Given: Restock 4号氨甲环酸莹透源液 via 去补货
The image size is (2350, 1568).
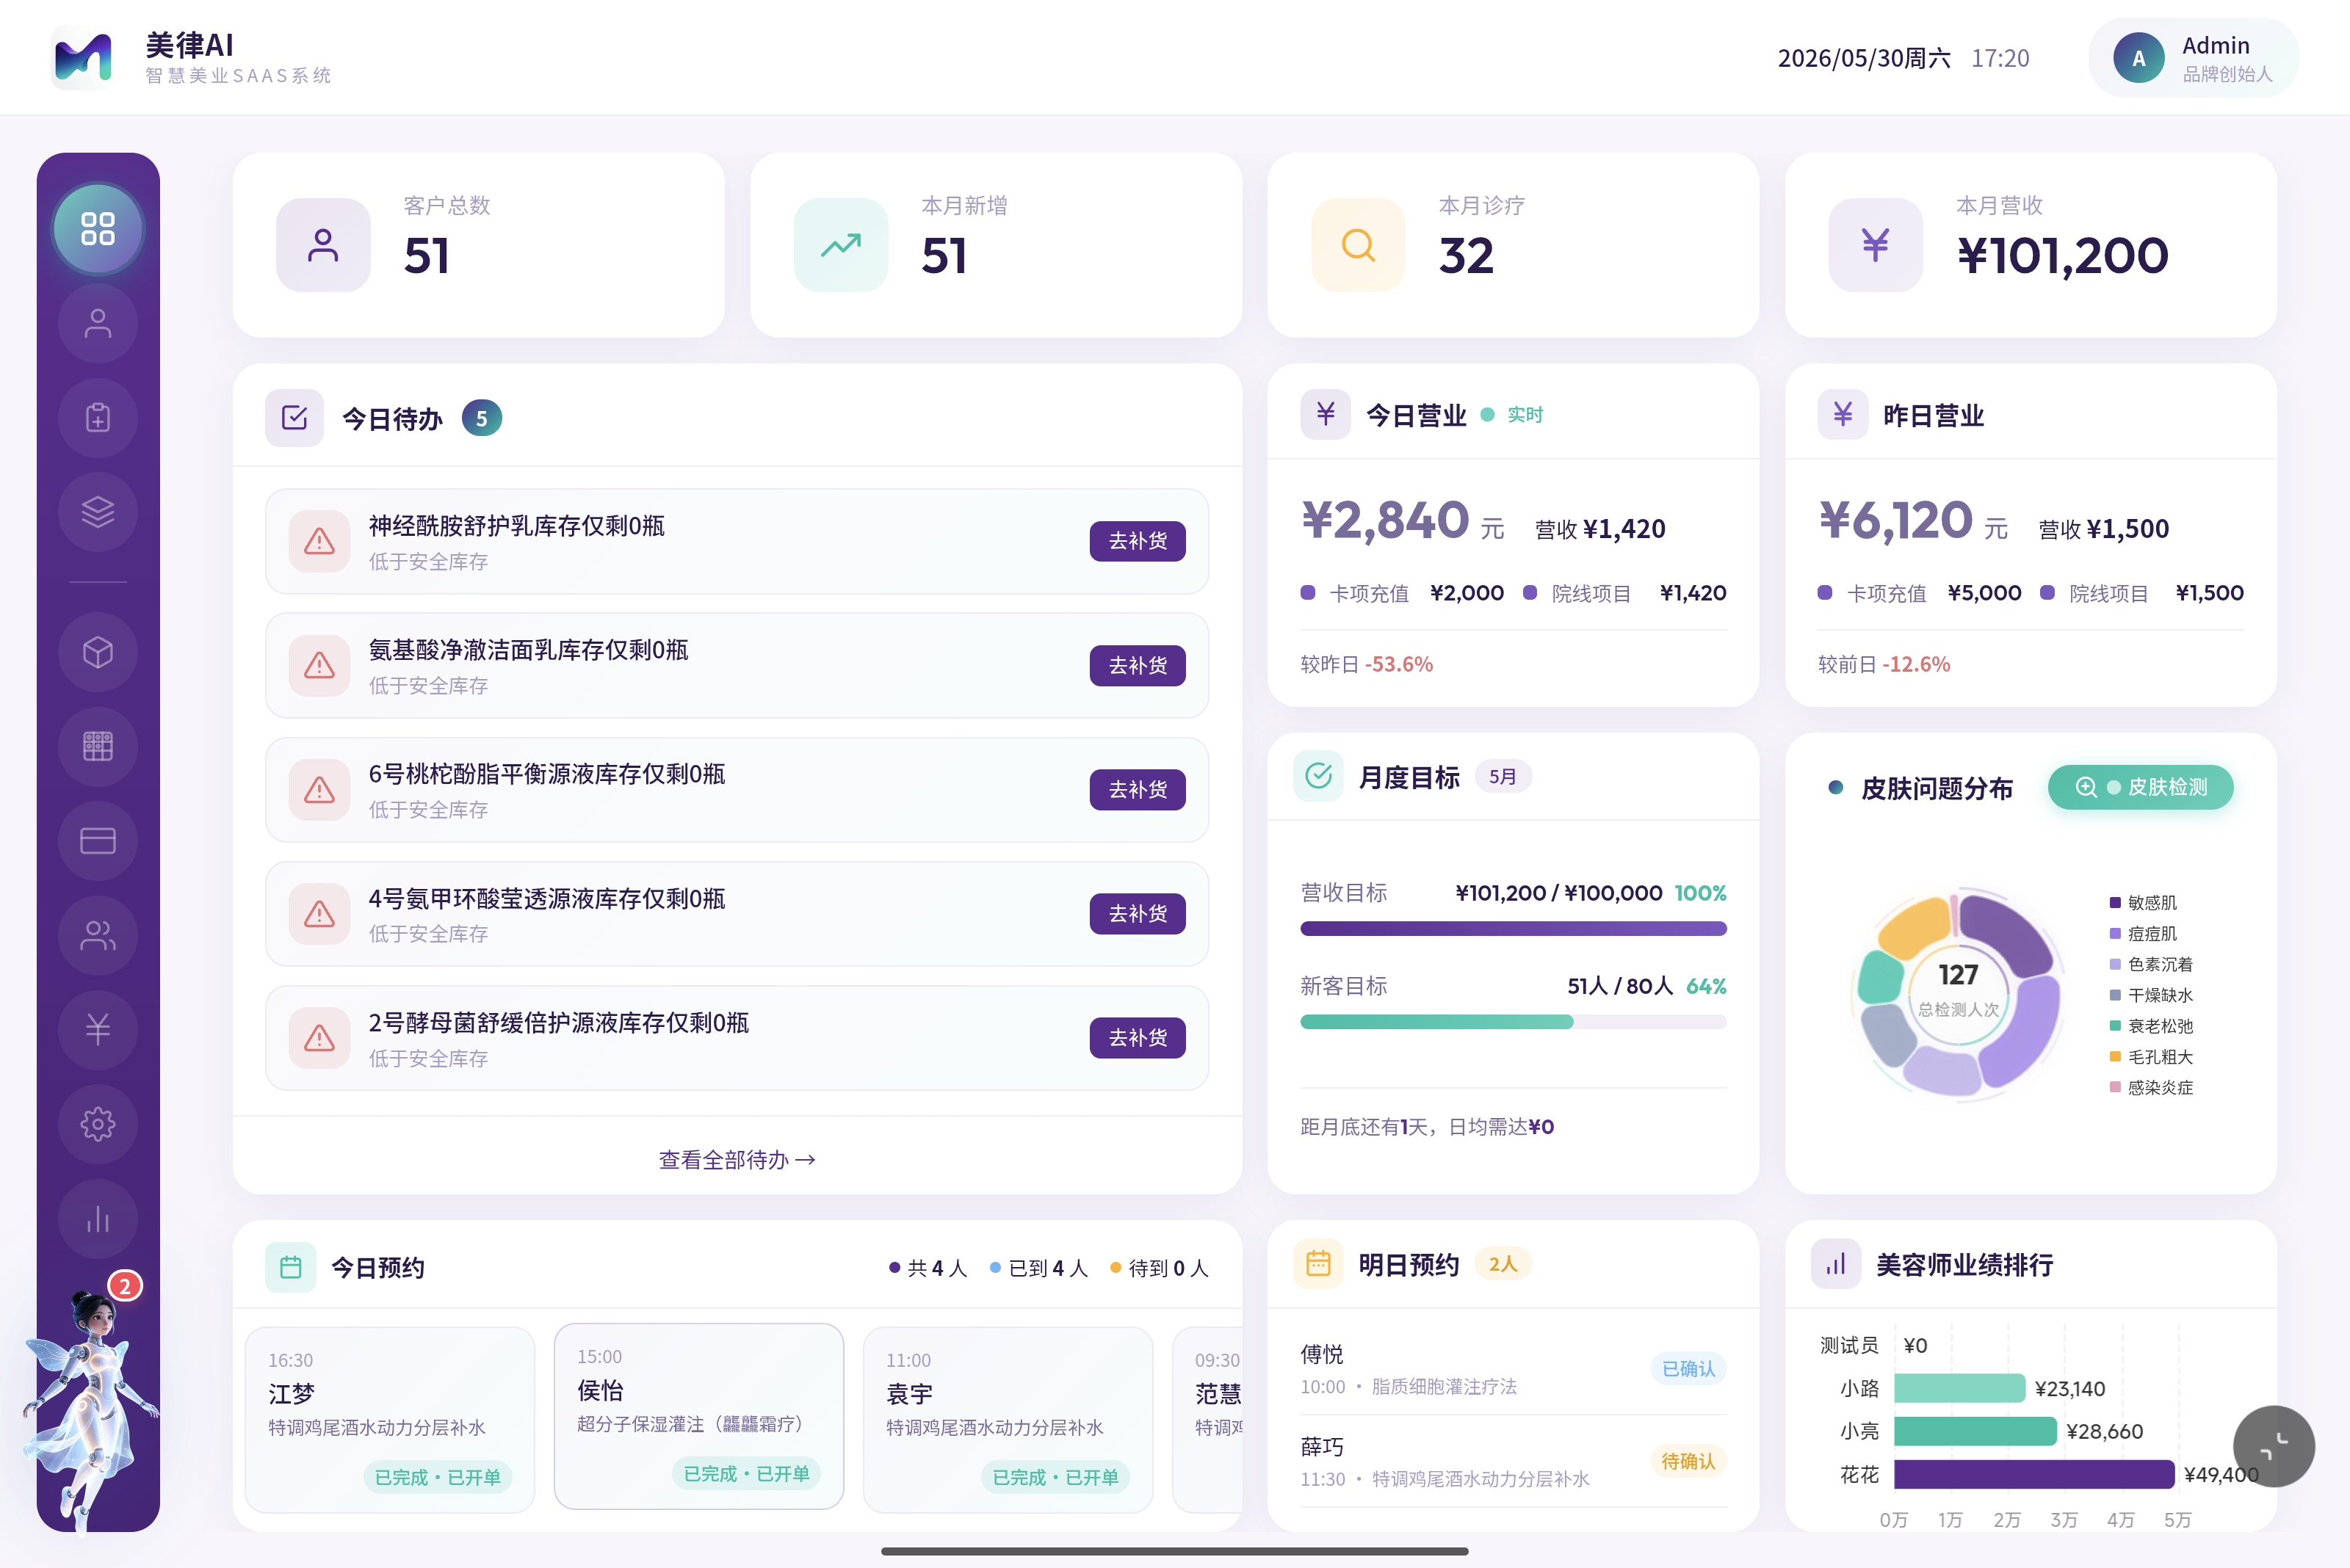Looking at the screenshot, I should tap(1138, 913).
